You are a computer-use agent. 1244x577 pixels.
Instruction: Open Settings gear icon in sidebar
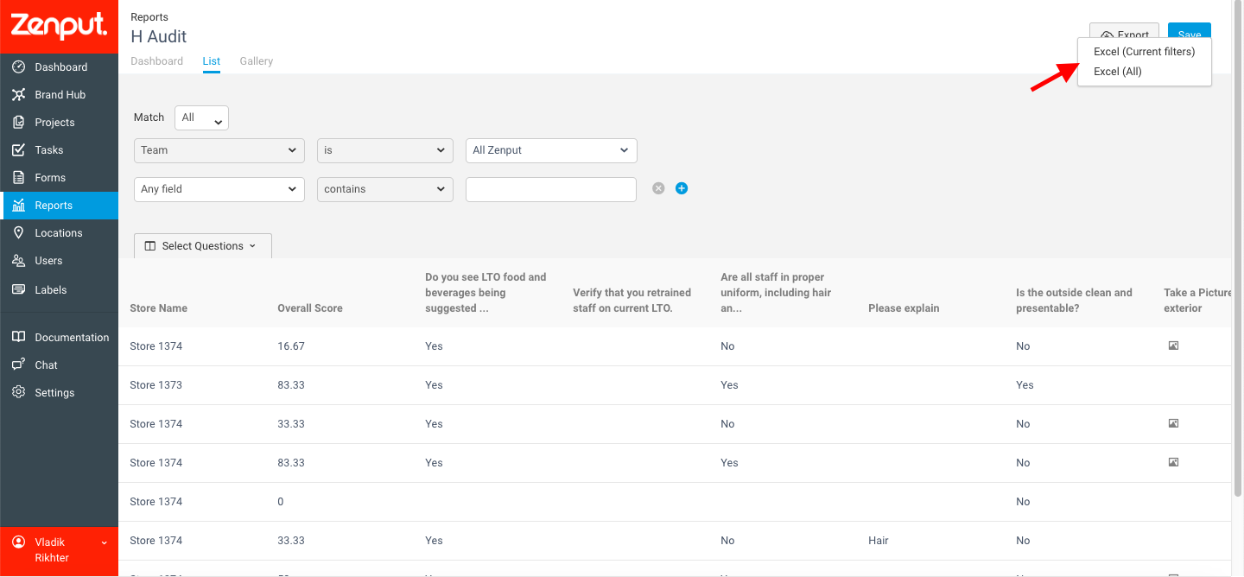pos(18,393)
